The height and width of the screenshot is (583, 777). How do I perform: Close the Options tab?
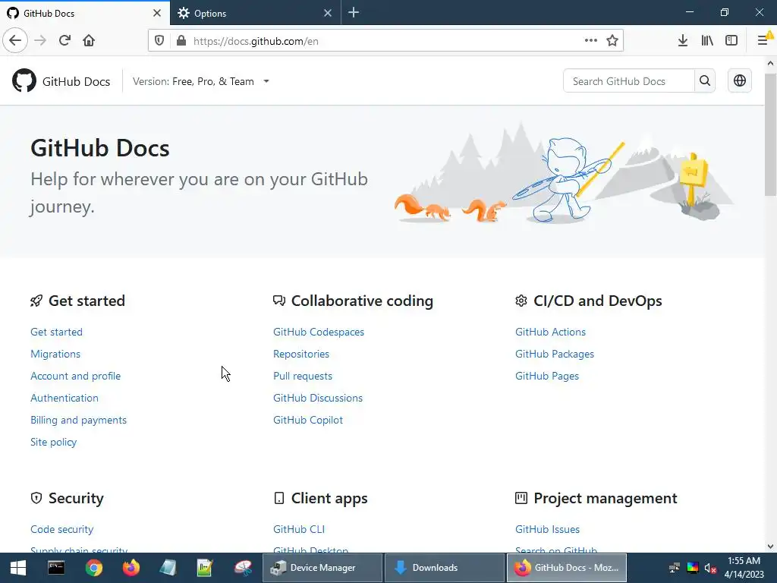tap(328, 14)
